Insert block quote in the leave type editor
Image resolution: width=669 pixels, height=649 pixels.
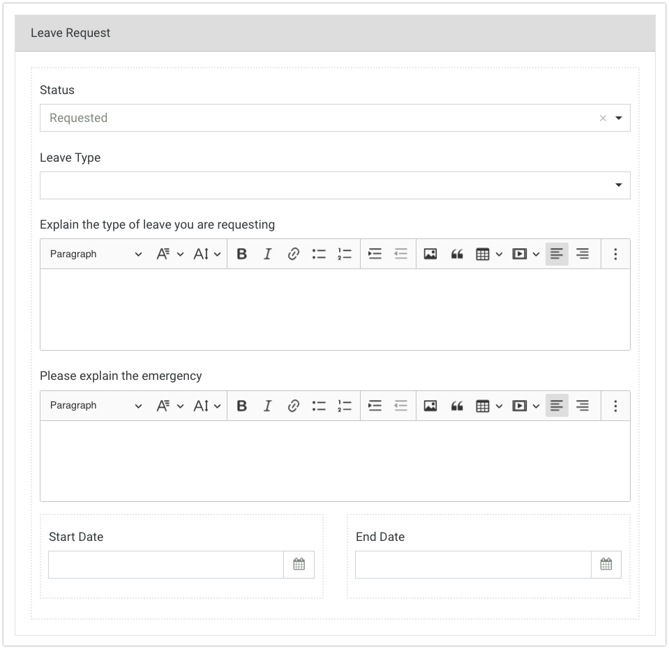point(457,254)
